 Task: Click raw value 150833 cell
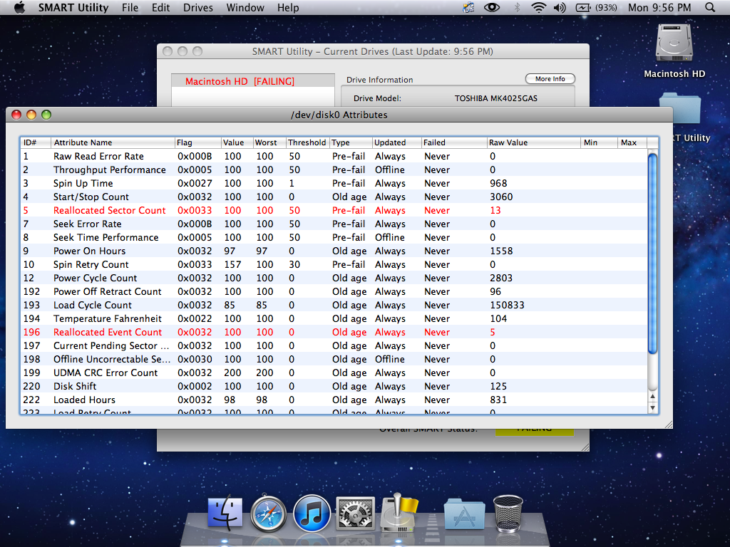tap(507, 305)
